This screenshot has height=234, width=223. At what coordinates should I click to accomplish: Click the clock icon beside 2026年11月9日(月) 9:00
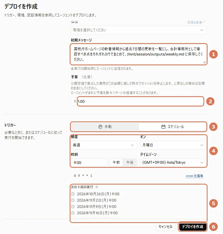click(73, 207)
